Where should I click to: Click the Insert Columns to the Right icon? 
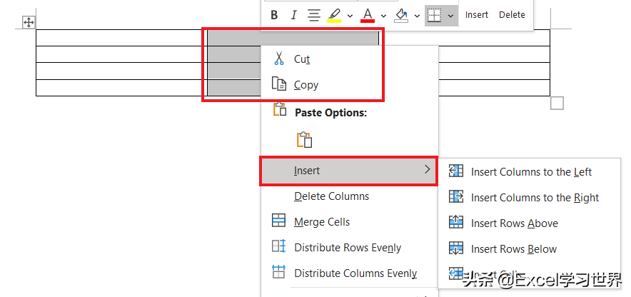click(456, 197)
